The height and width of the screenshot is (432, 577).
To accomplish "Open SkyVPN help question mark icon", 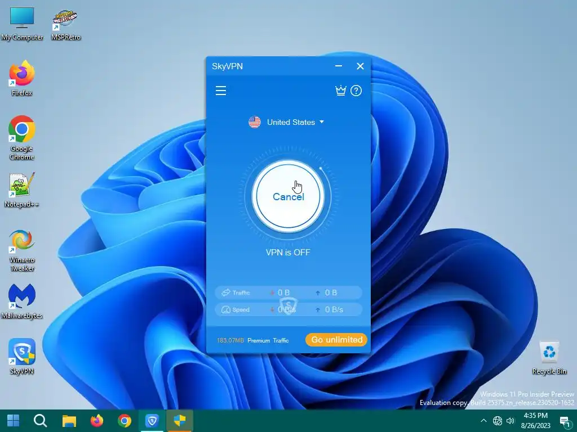I will coord(356,91).
